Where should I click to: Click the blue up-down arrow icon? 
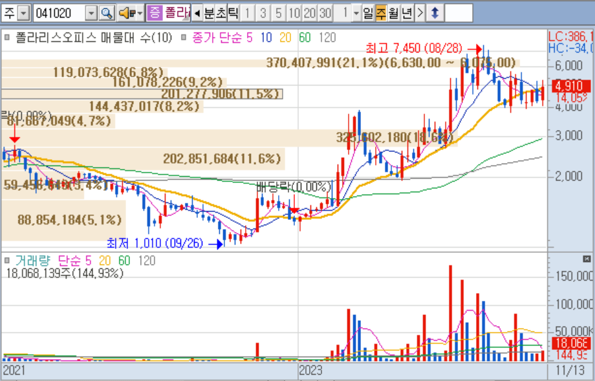click(x=435, y=14)
